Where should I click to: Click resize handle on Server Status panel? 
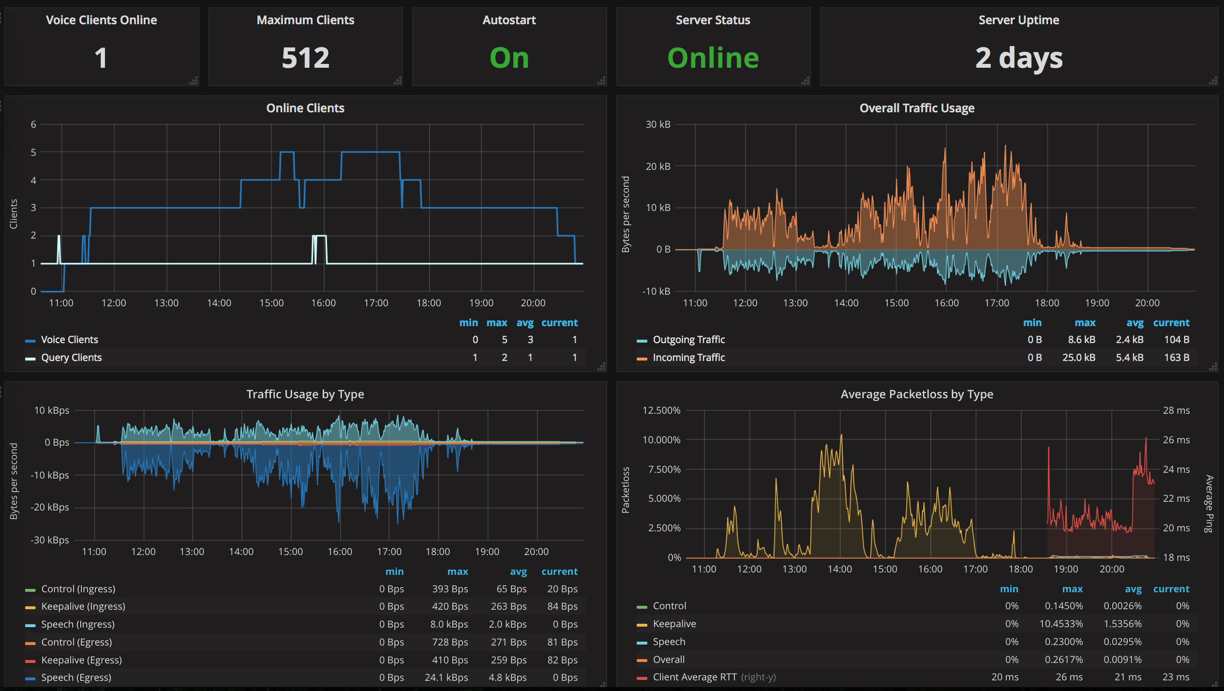(805, 81)
